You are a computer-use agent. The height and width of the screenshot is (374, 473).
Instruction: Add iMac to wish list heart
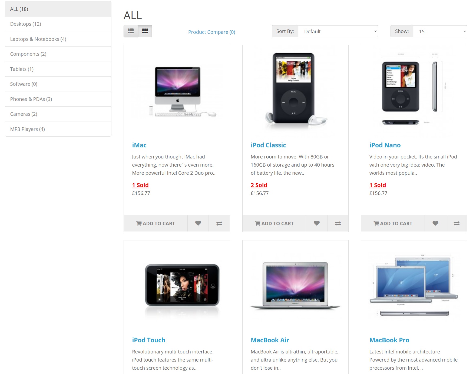[198, 223]
